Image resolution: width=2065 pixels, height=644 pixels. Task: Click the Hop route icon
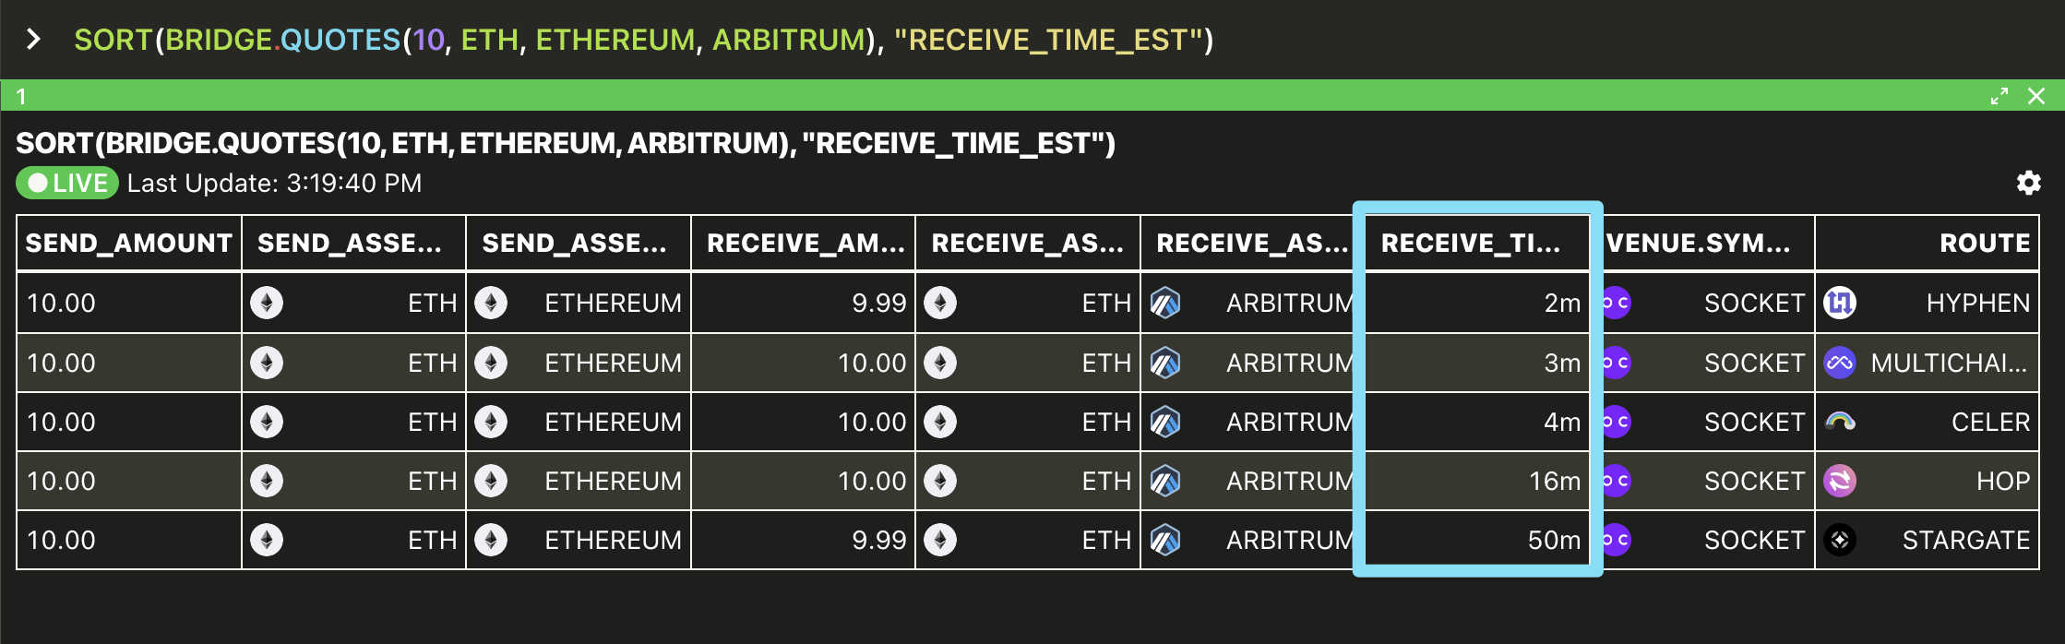pyautogui.click(x=1840, y=481)
